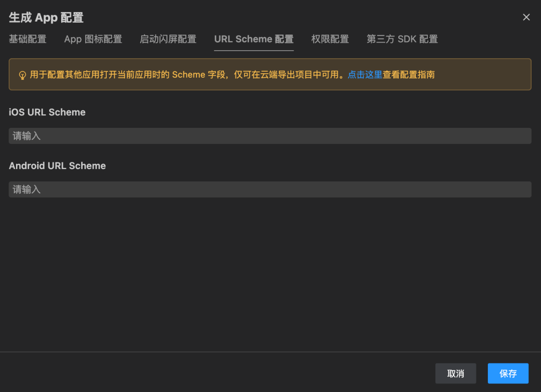Switch to the 基础配置 tab

pos(28,39)
